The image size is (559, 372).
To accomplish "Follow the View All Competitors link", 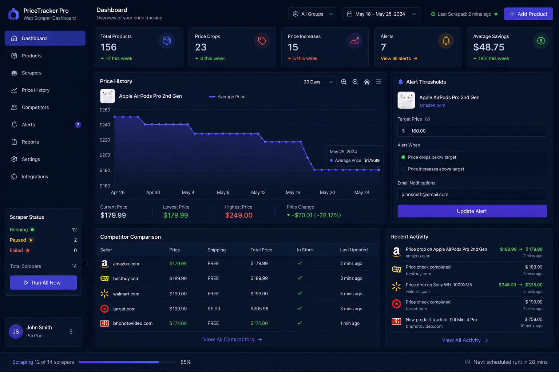I will [x=233, y=339].
